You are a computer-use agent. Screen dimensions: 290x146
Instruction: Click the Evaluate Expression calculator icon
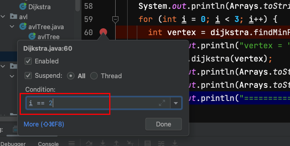(x=148, y=143)
